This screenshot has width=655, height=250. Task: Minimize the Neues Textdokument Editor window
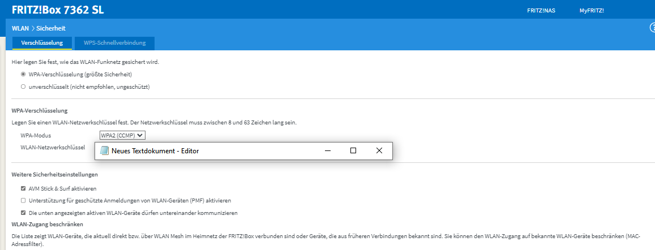point(328,150)
